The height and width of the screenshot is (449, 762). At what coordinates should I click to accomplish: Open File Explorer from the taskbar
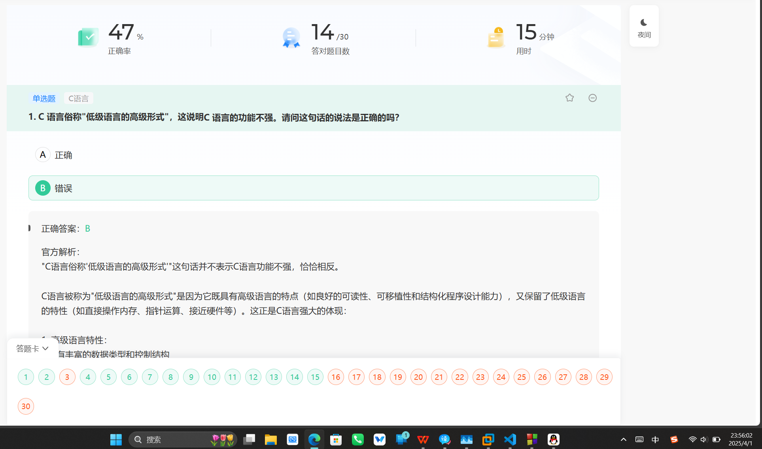[271, 440]
